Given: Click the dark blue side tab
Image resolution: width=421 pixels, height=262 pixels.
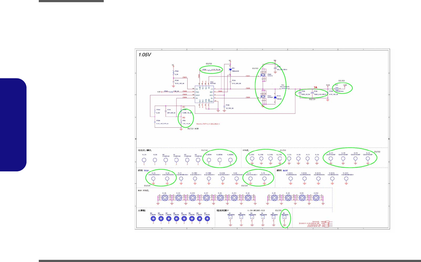Looking at the screenshot, I should click(x=13, y=125).
